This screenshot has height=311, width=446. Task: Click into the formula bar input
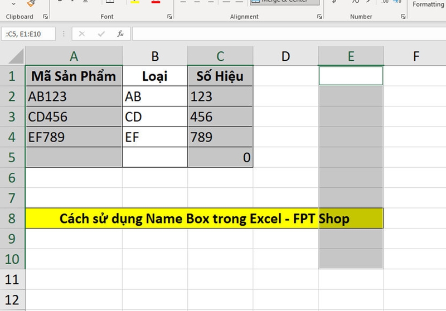(289, 34)
